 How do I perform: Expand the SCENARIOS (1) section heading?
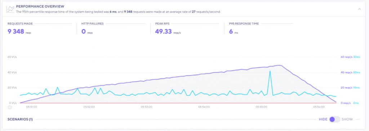[20, 119]
